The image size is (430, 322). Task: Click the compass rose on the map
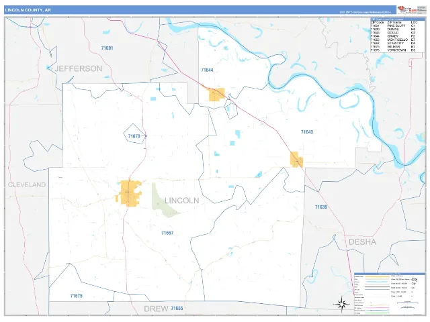pyautogui.click(x=341, y=304)
